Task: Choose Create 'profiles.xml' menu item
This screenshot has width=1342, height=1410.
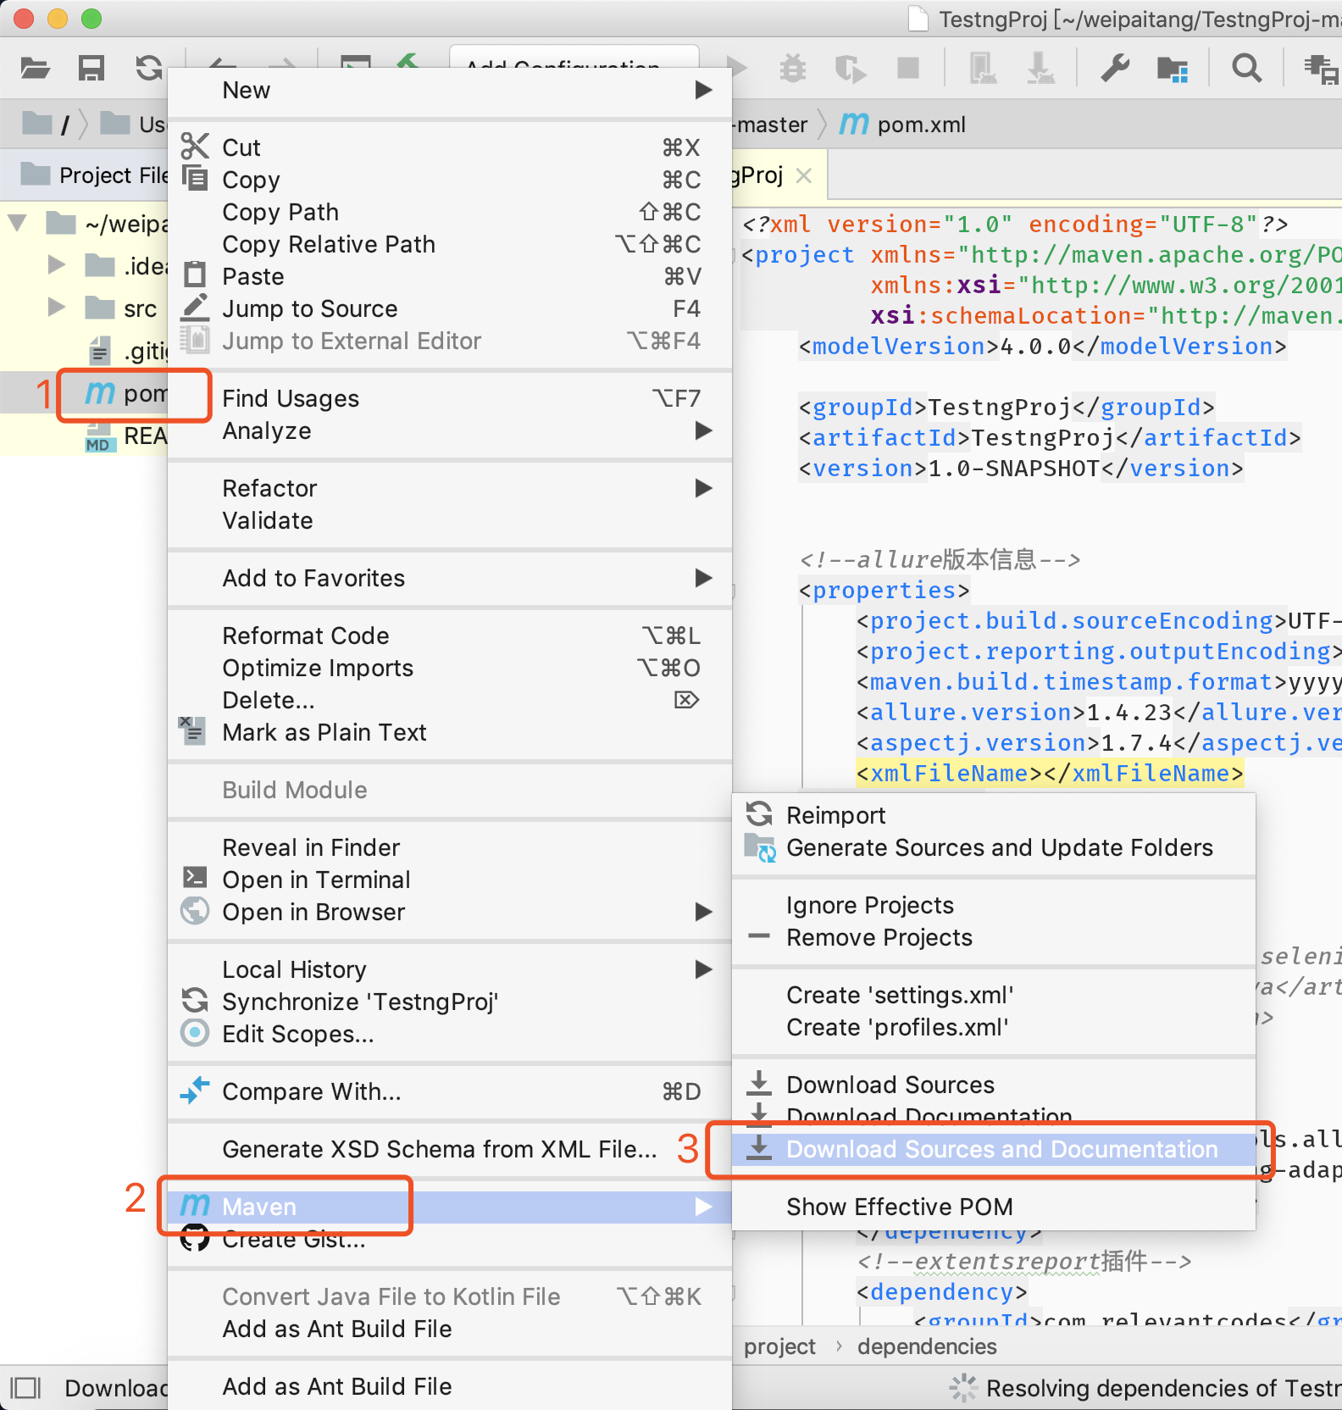Action: click(x=994, y=1027)
